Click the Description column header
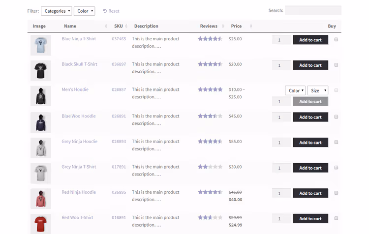369x234 pixels. pyautogui.click(x=146, y=26)
